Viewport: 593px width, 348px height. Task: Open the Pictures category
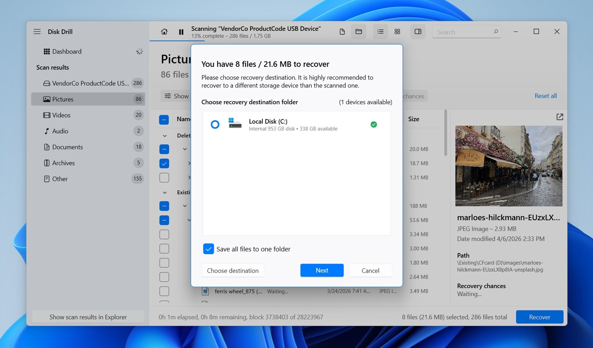coord(88,99)
